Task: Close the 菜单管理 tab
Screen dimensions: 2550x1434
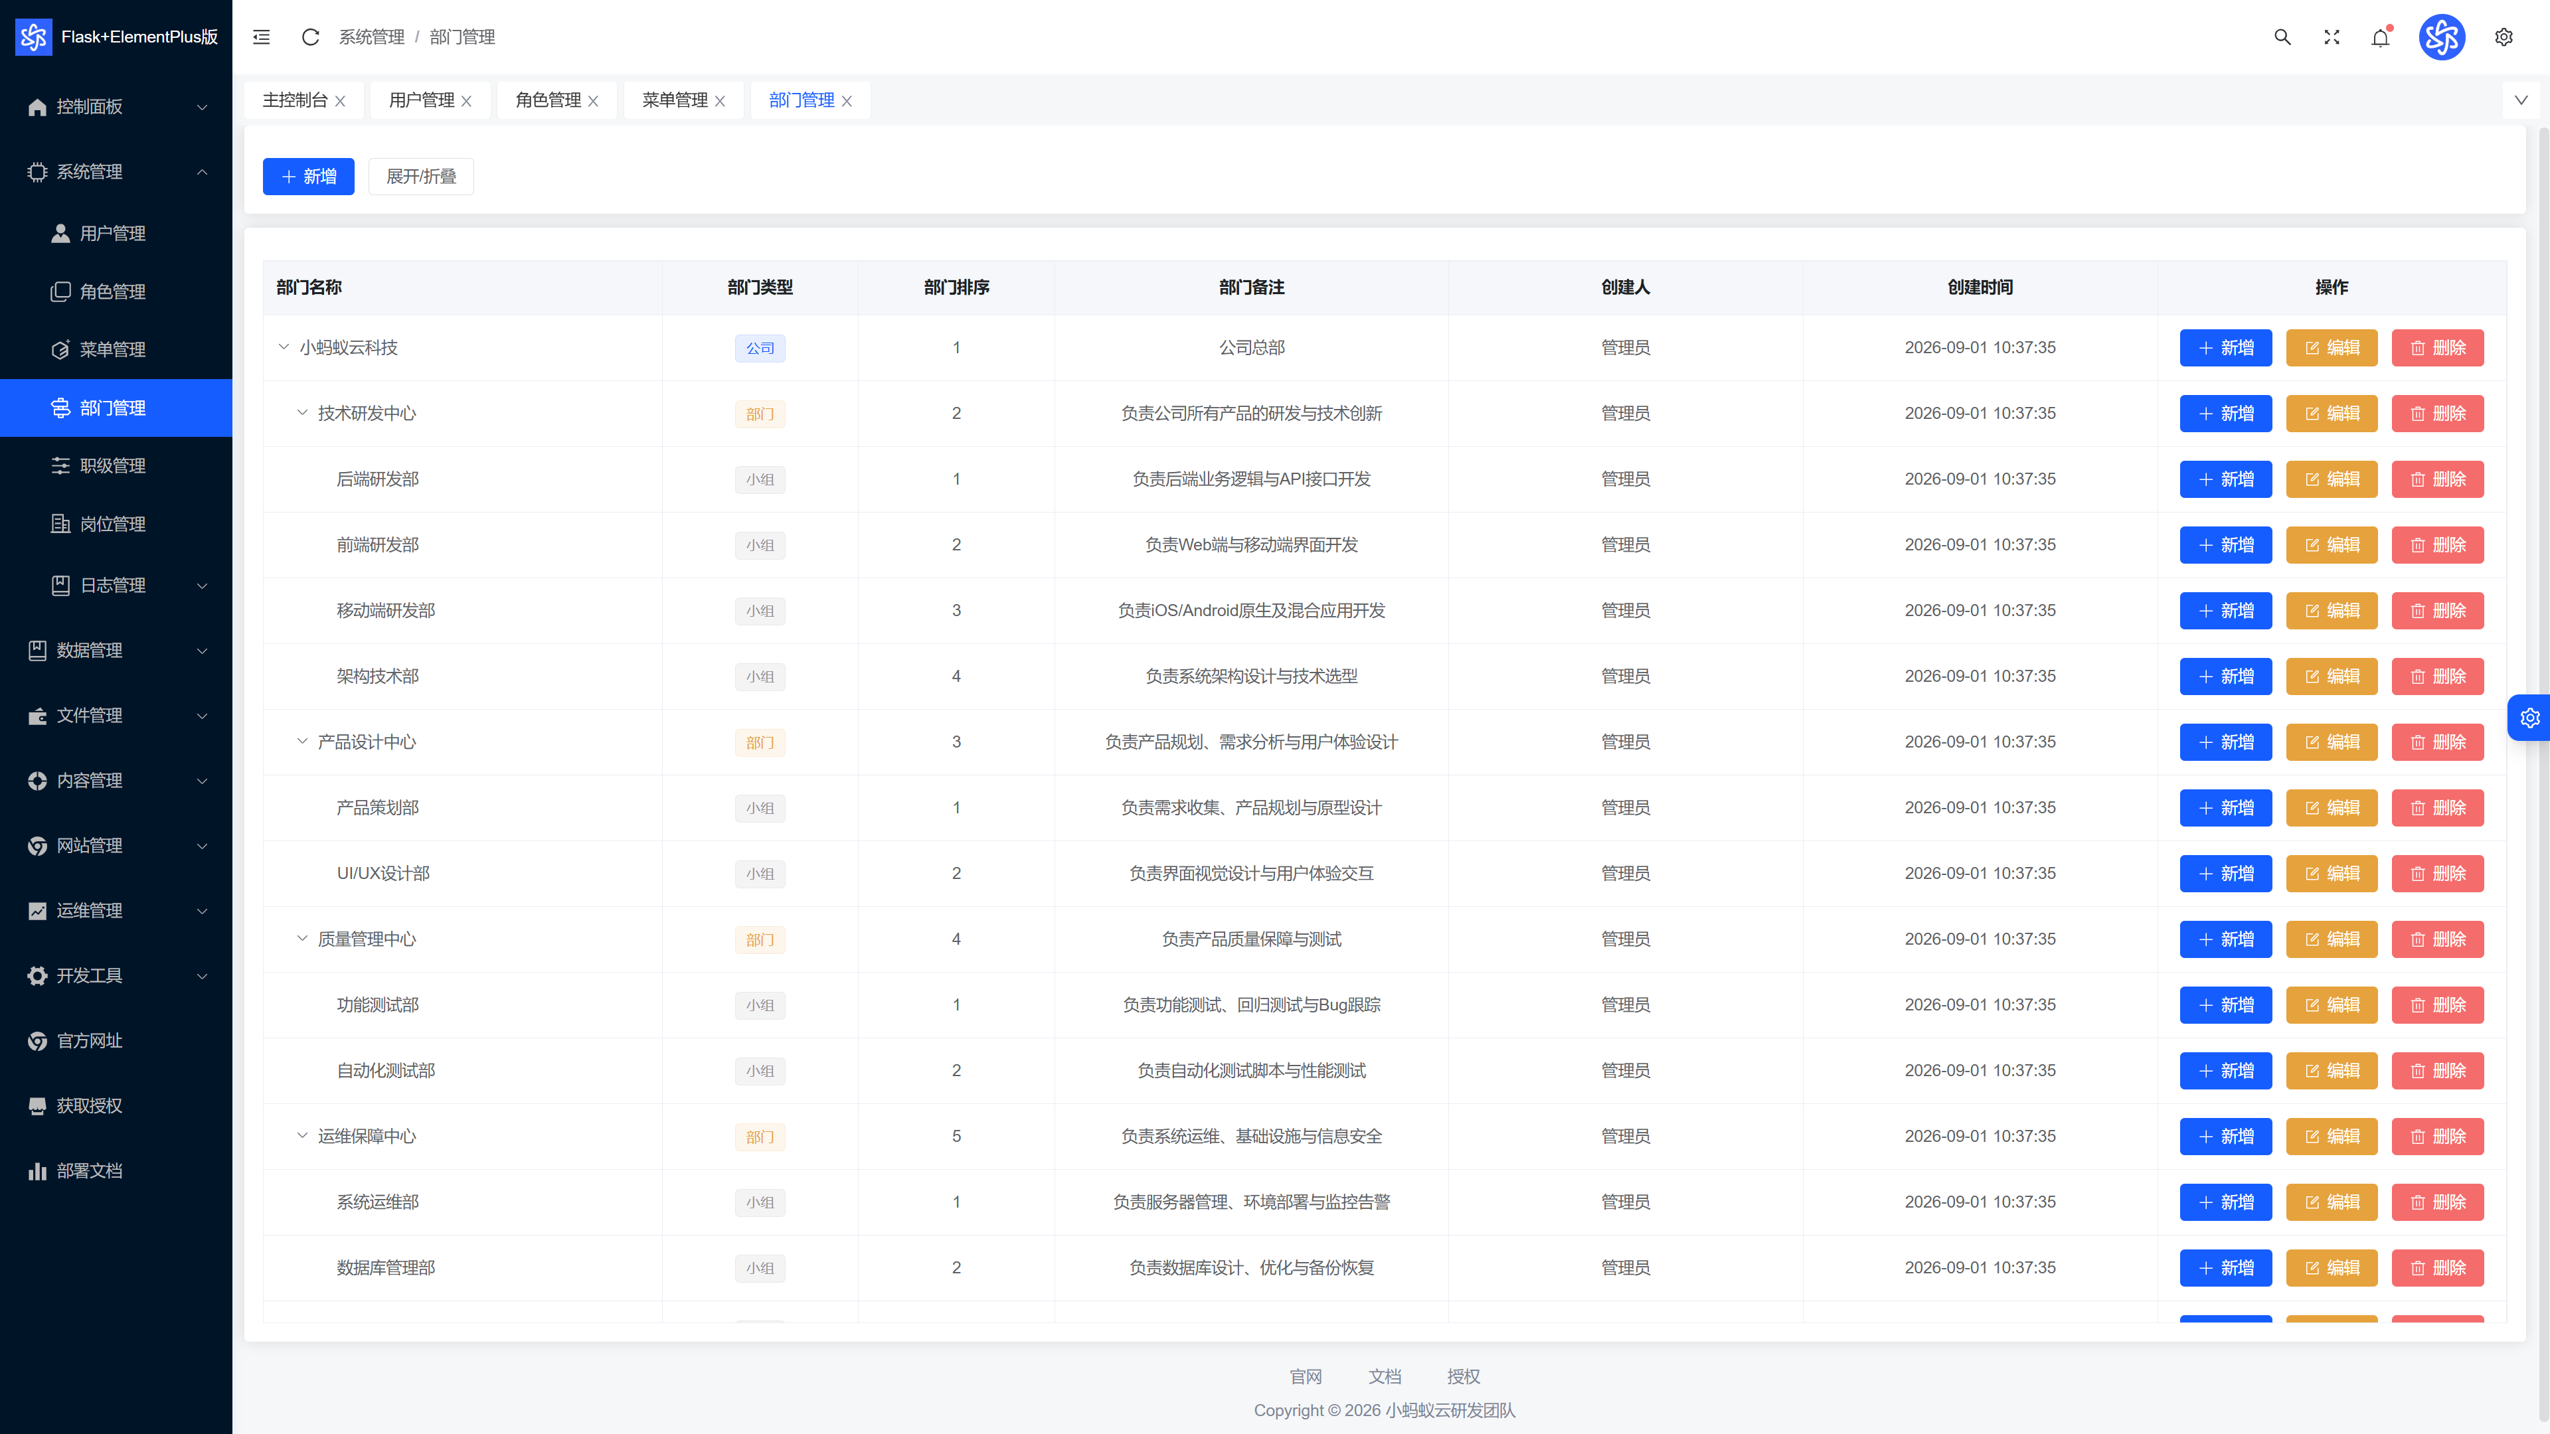Action: point(720,101)
